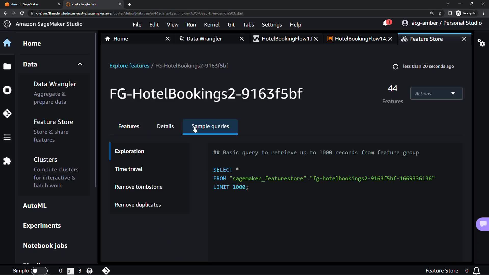Open the file browser folder icon
The image size is (489, 275).
coord(7,66)
